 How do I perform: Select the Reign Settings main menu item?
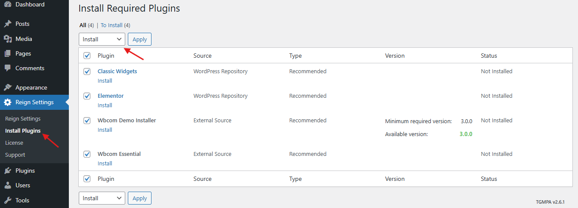[34, 102]
